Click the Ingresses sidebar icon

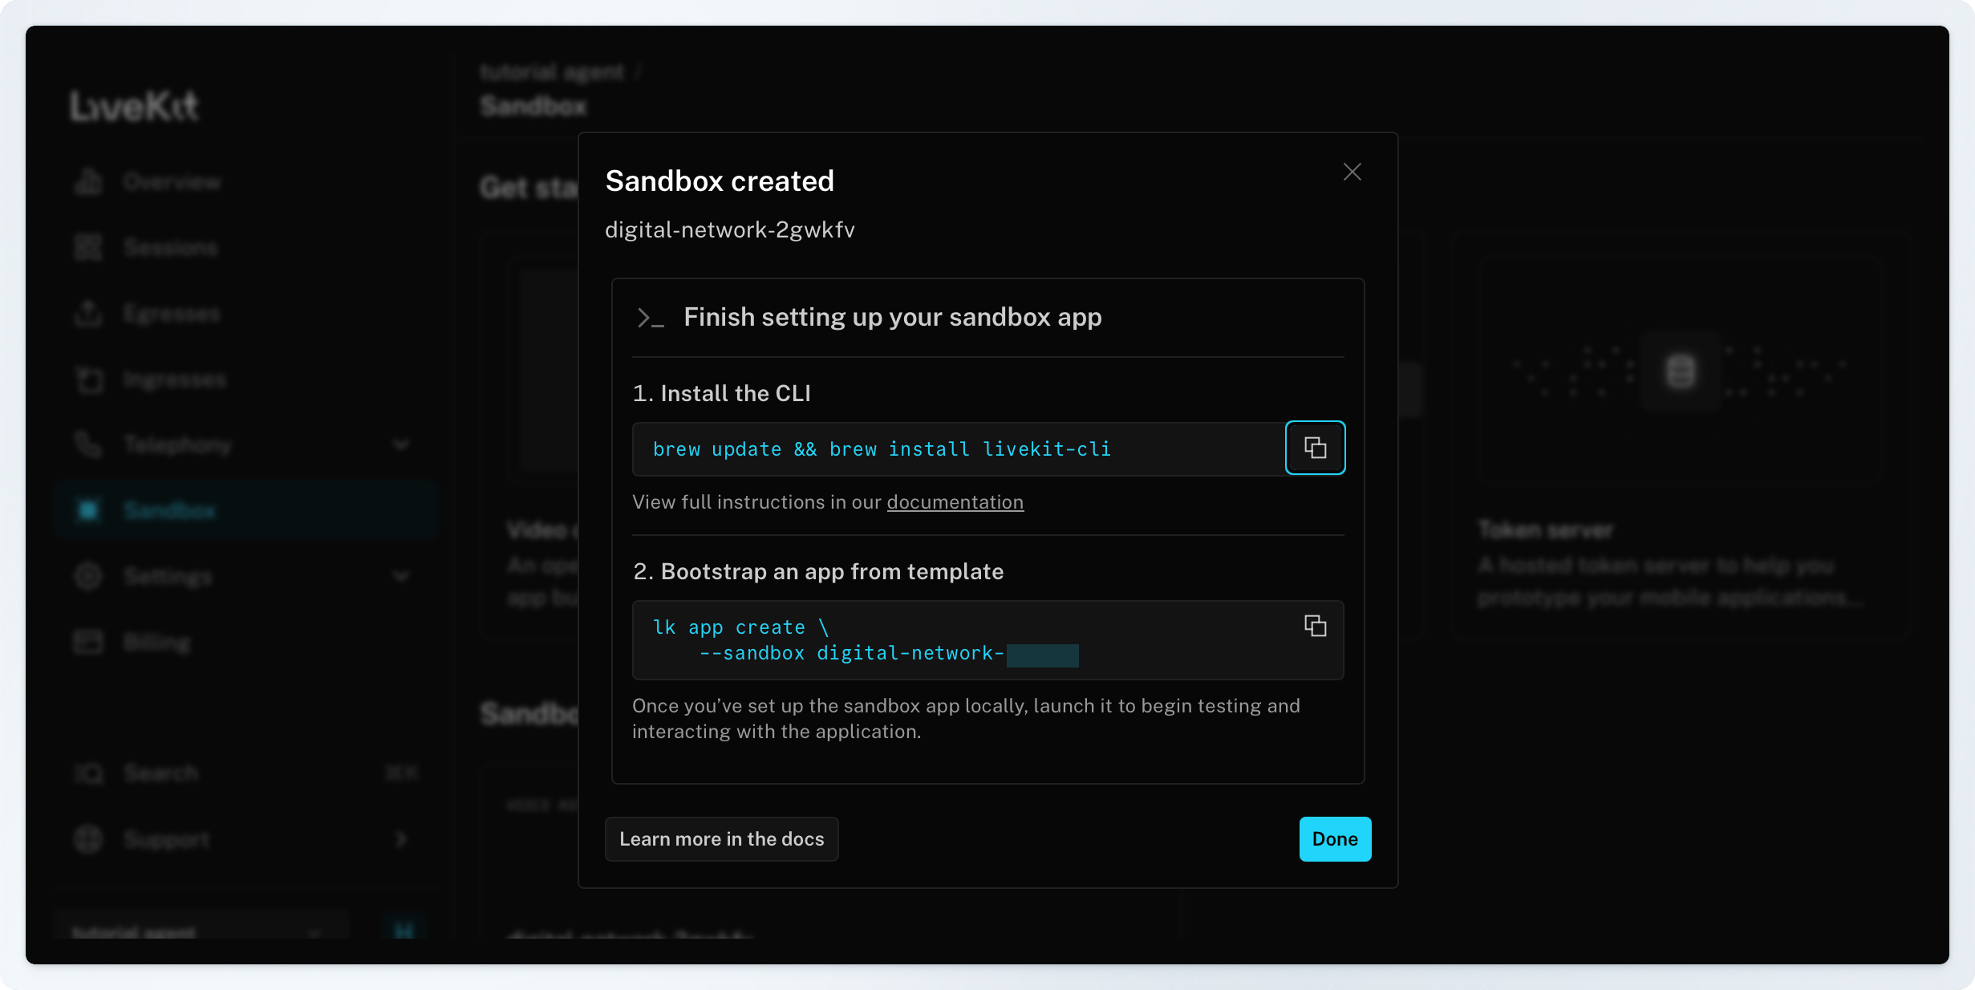point(88,379)
